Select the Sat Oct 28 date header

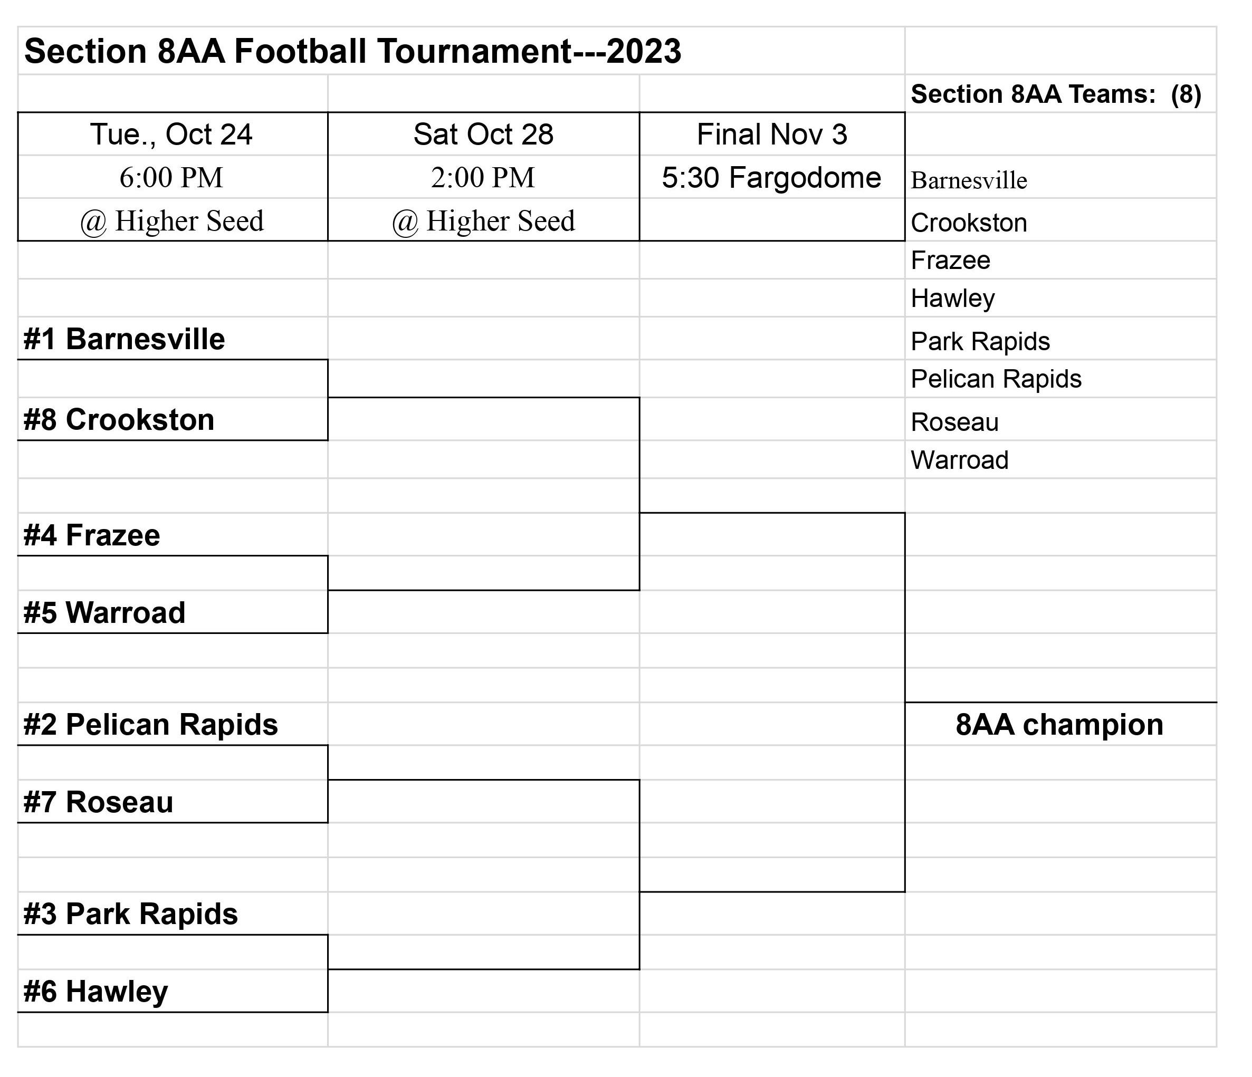point(483,134)
